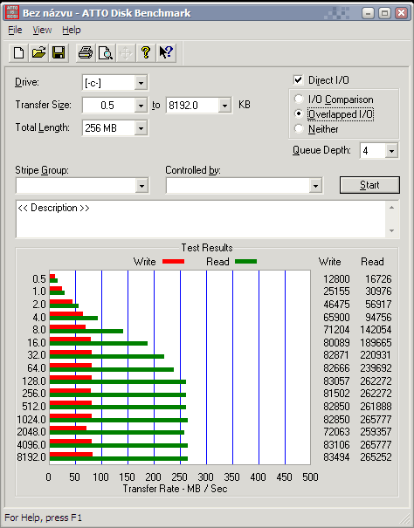Image resolution: width=414 pixels, height=528 pixels.
Task: Close the ATTO Disk Benchmark window
Action: pos(401,13)
